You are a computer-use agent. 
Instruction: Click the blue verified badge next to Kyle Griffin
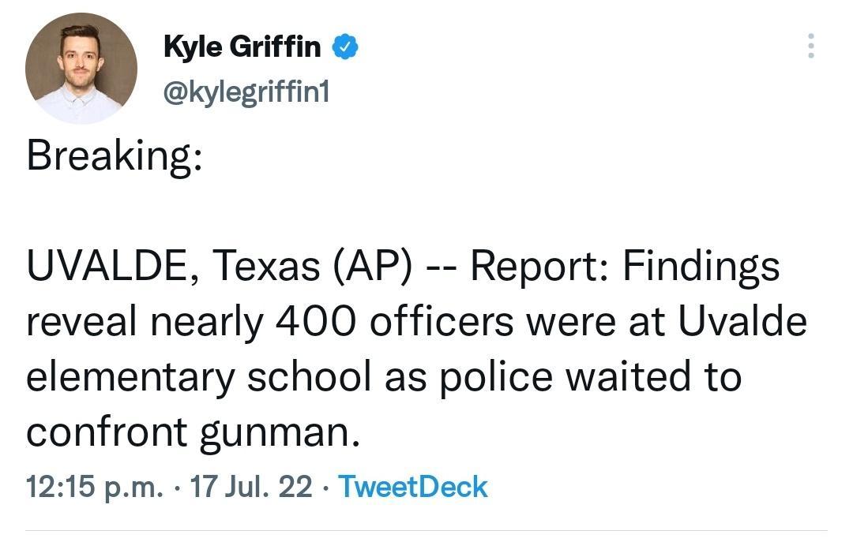point(346,46)
